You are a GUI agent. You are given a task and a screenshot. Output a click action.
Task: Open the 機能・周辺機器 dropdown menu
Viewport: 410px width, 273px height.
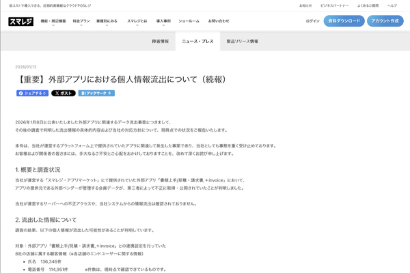pyautogui.click(x=53, y=21)
